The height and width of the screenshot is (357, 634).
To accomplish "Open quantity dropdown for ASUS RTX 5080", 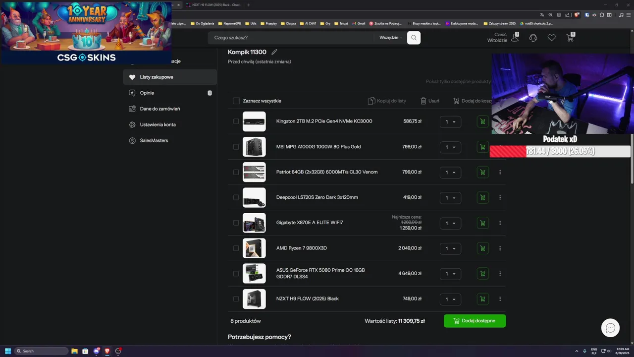I will pyautogui.click(x=450, y=274).
